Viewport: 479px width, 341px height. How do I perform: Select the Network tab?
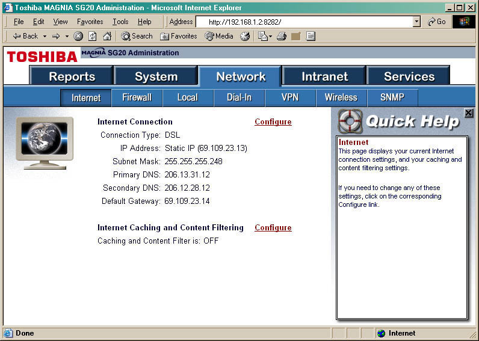coord(241,76)
